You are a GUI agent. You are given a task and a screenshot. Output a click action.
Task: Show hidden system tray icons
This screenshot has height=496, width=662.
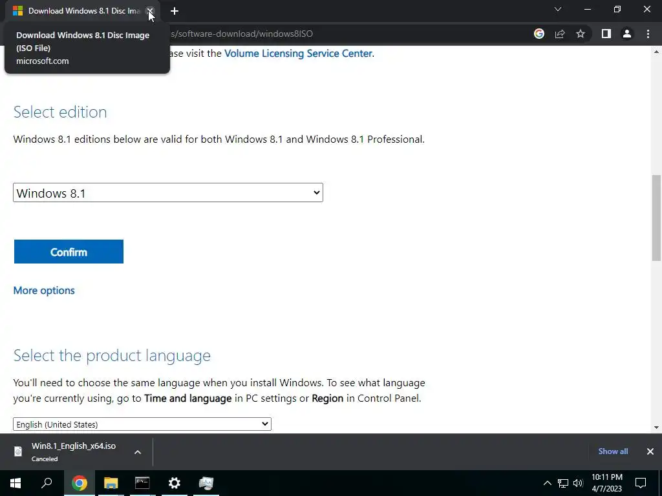547,483
